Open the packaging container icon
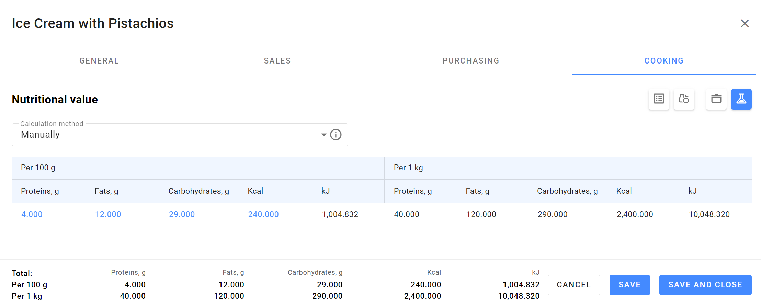Image resolution: width=761 pixels, height=307 pixels. tap(716, 99)
